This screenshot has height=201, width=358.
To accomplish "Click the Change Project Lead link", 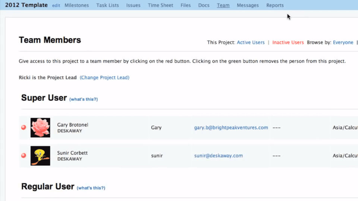I will pyautogui.click(x=104, y=77).
